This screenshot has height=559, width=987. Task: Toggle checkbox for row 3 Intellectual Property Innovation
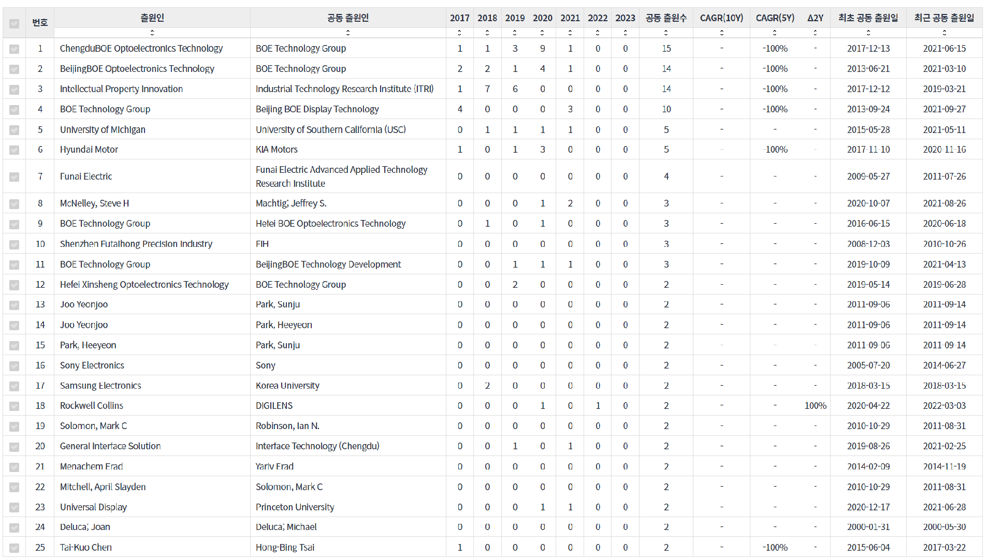coord(14,90)
